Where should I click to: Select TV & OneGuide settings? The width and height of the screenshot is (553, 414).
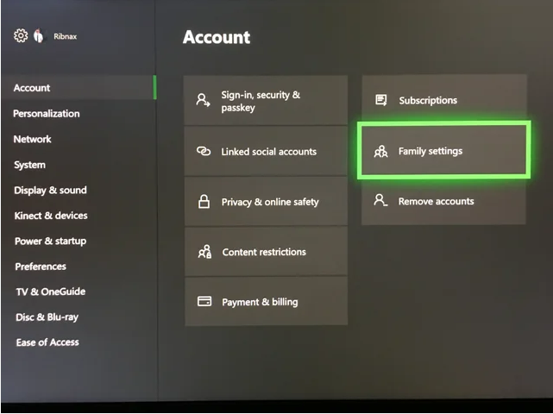50,292
